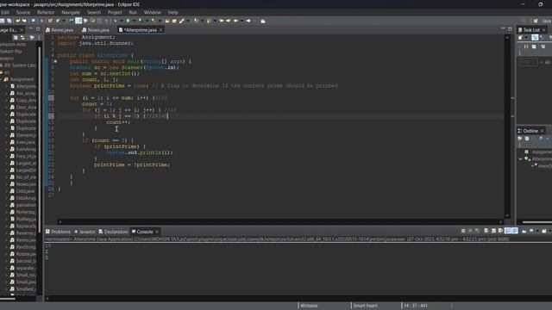
Task: Toggle Scroll Lock in Console toolbar
Action: click(x=493, y=231)
